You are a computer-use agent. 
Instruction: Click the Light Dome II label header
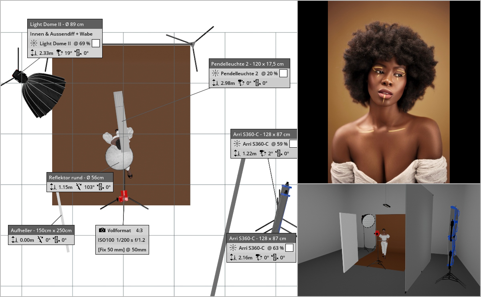(x=65, y=24)
